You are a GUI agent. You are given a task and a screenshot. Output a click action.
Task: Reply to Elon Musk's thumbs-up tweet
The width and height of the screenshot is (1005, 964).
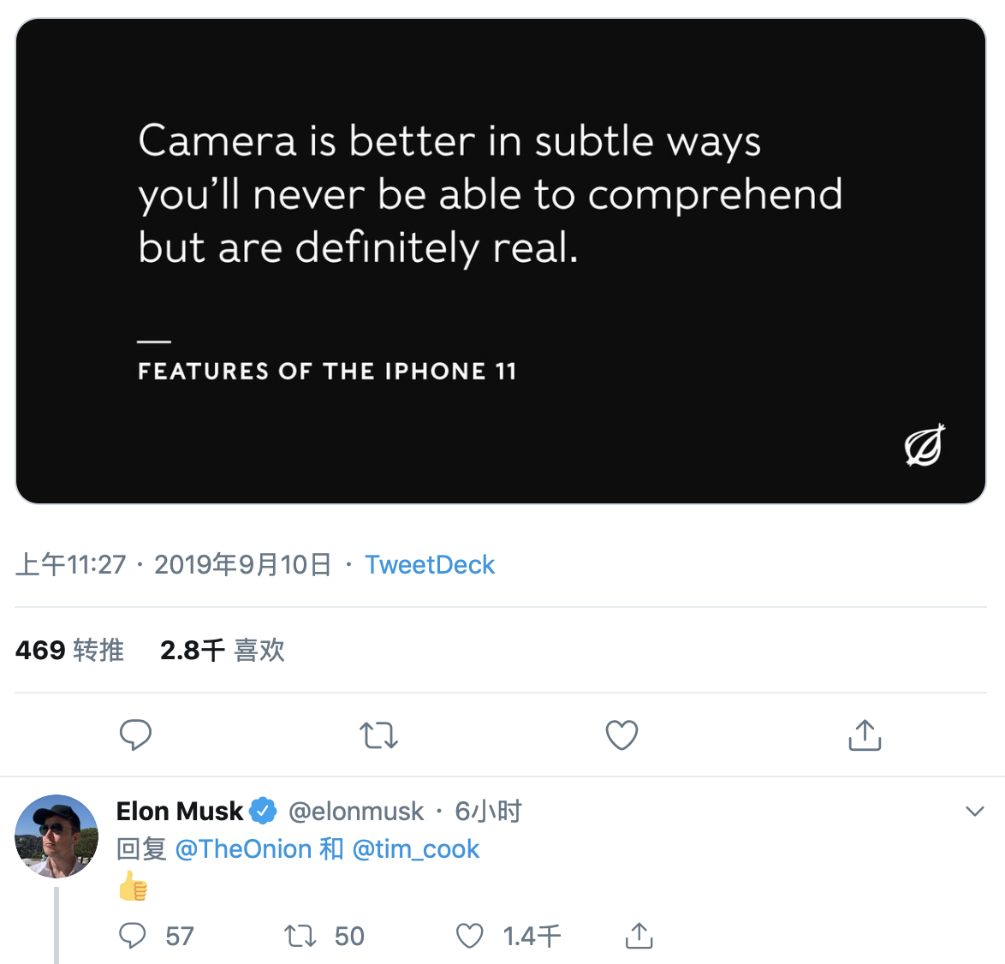133,936
